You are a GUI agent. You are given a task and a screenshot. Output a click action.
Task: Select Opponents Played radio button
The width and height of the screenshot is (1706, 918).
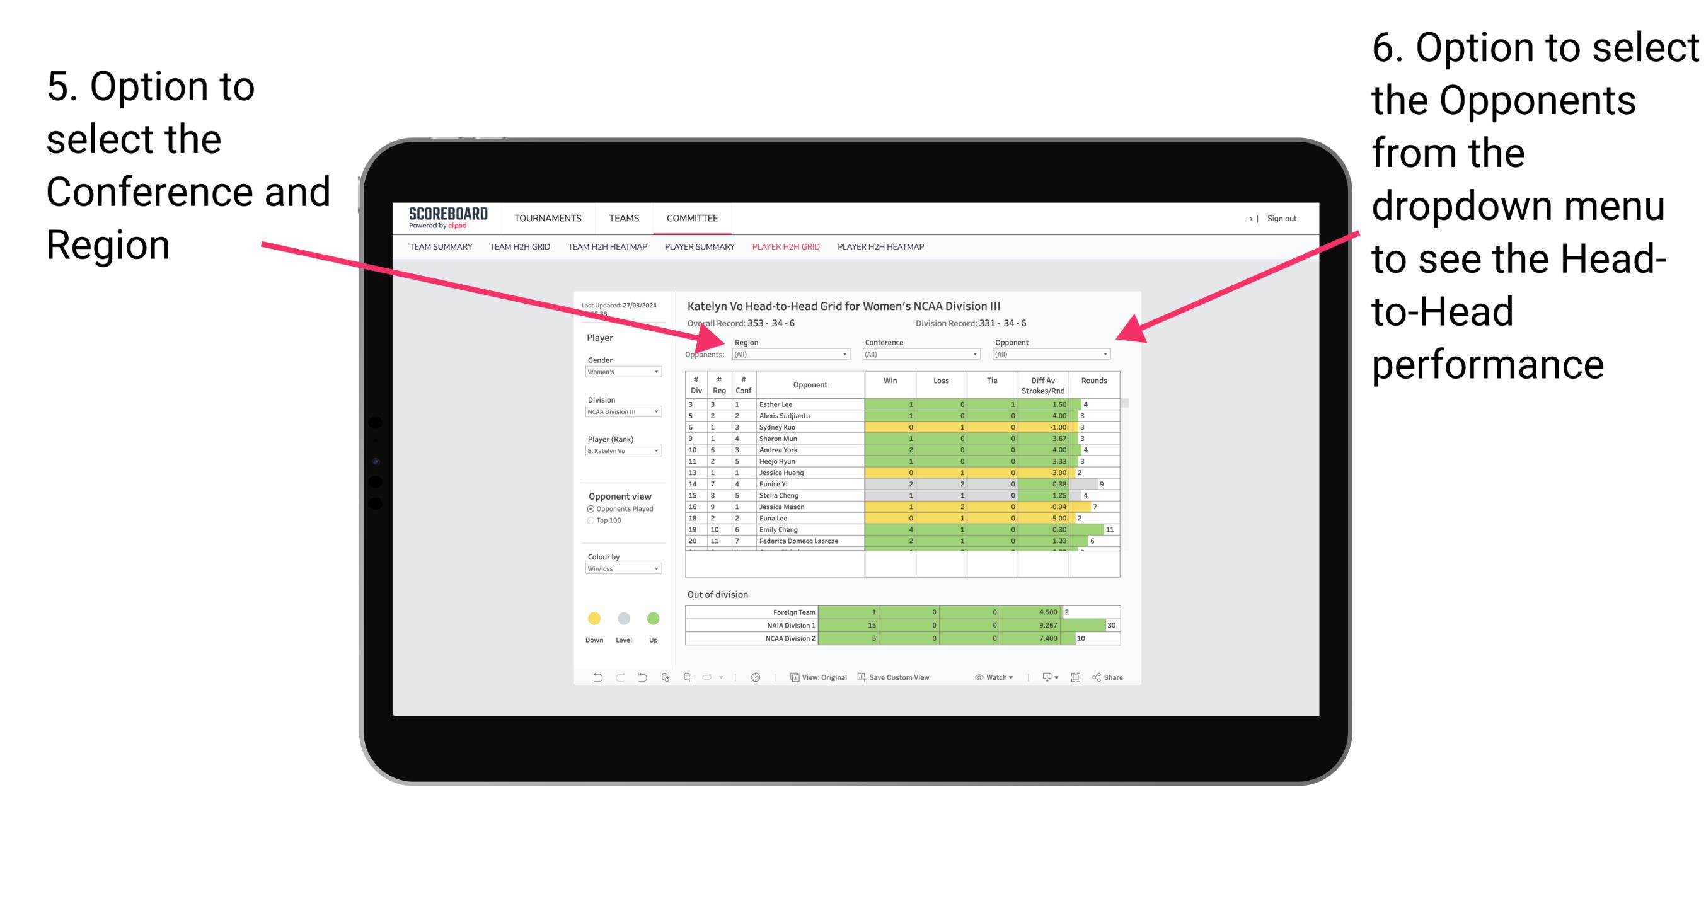[589, 507]
